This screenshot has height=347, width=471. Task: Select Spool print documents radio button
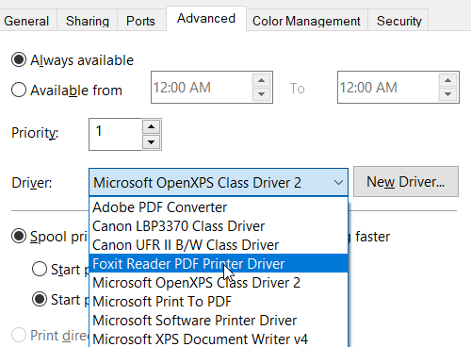[x=19, y=236]
